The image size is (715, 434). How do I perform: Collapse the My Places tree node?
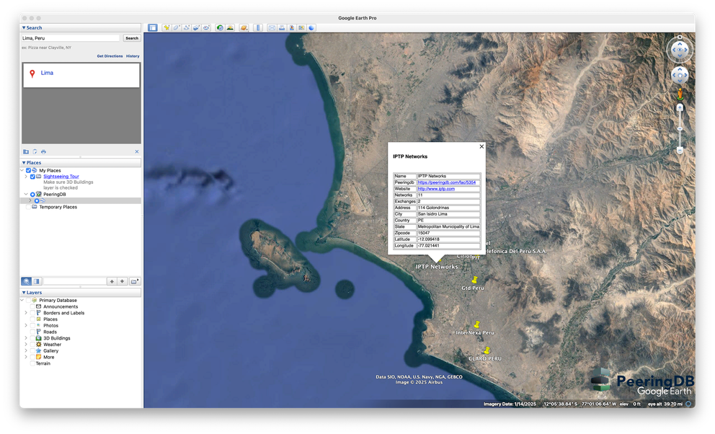coord(22,170)
